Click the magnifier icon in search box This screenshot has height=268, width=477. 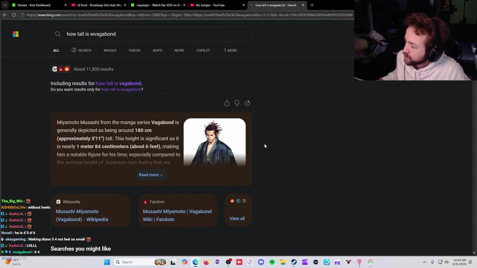pos(58,34)
